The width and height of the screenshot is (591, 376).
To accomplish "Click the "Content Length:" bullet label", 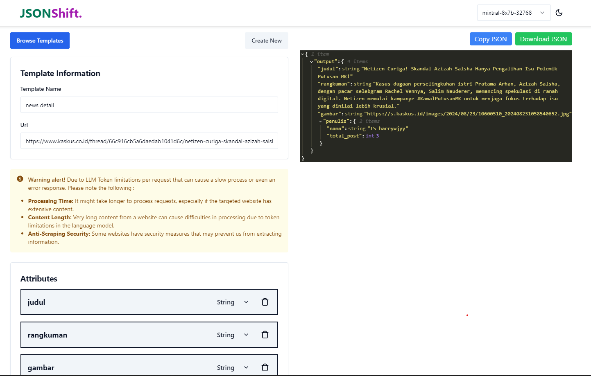I will (x=50, y=217).
